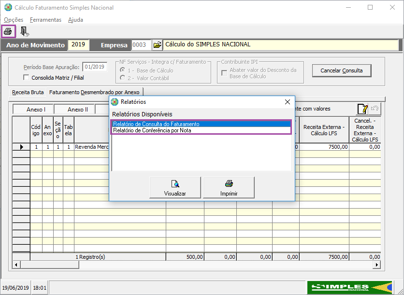Click the printer icon in the toolbar

[x=9, y=31]
